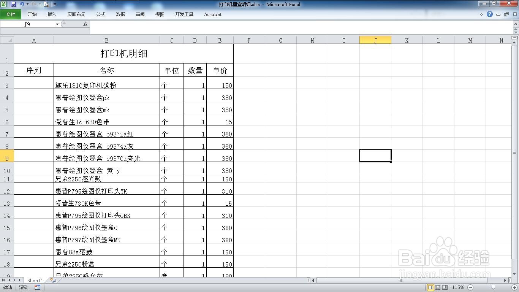Click the zoom out minus button
The image size is (519, 292).
point(470,287)
